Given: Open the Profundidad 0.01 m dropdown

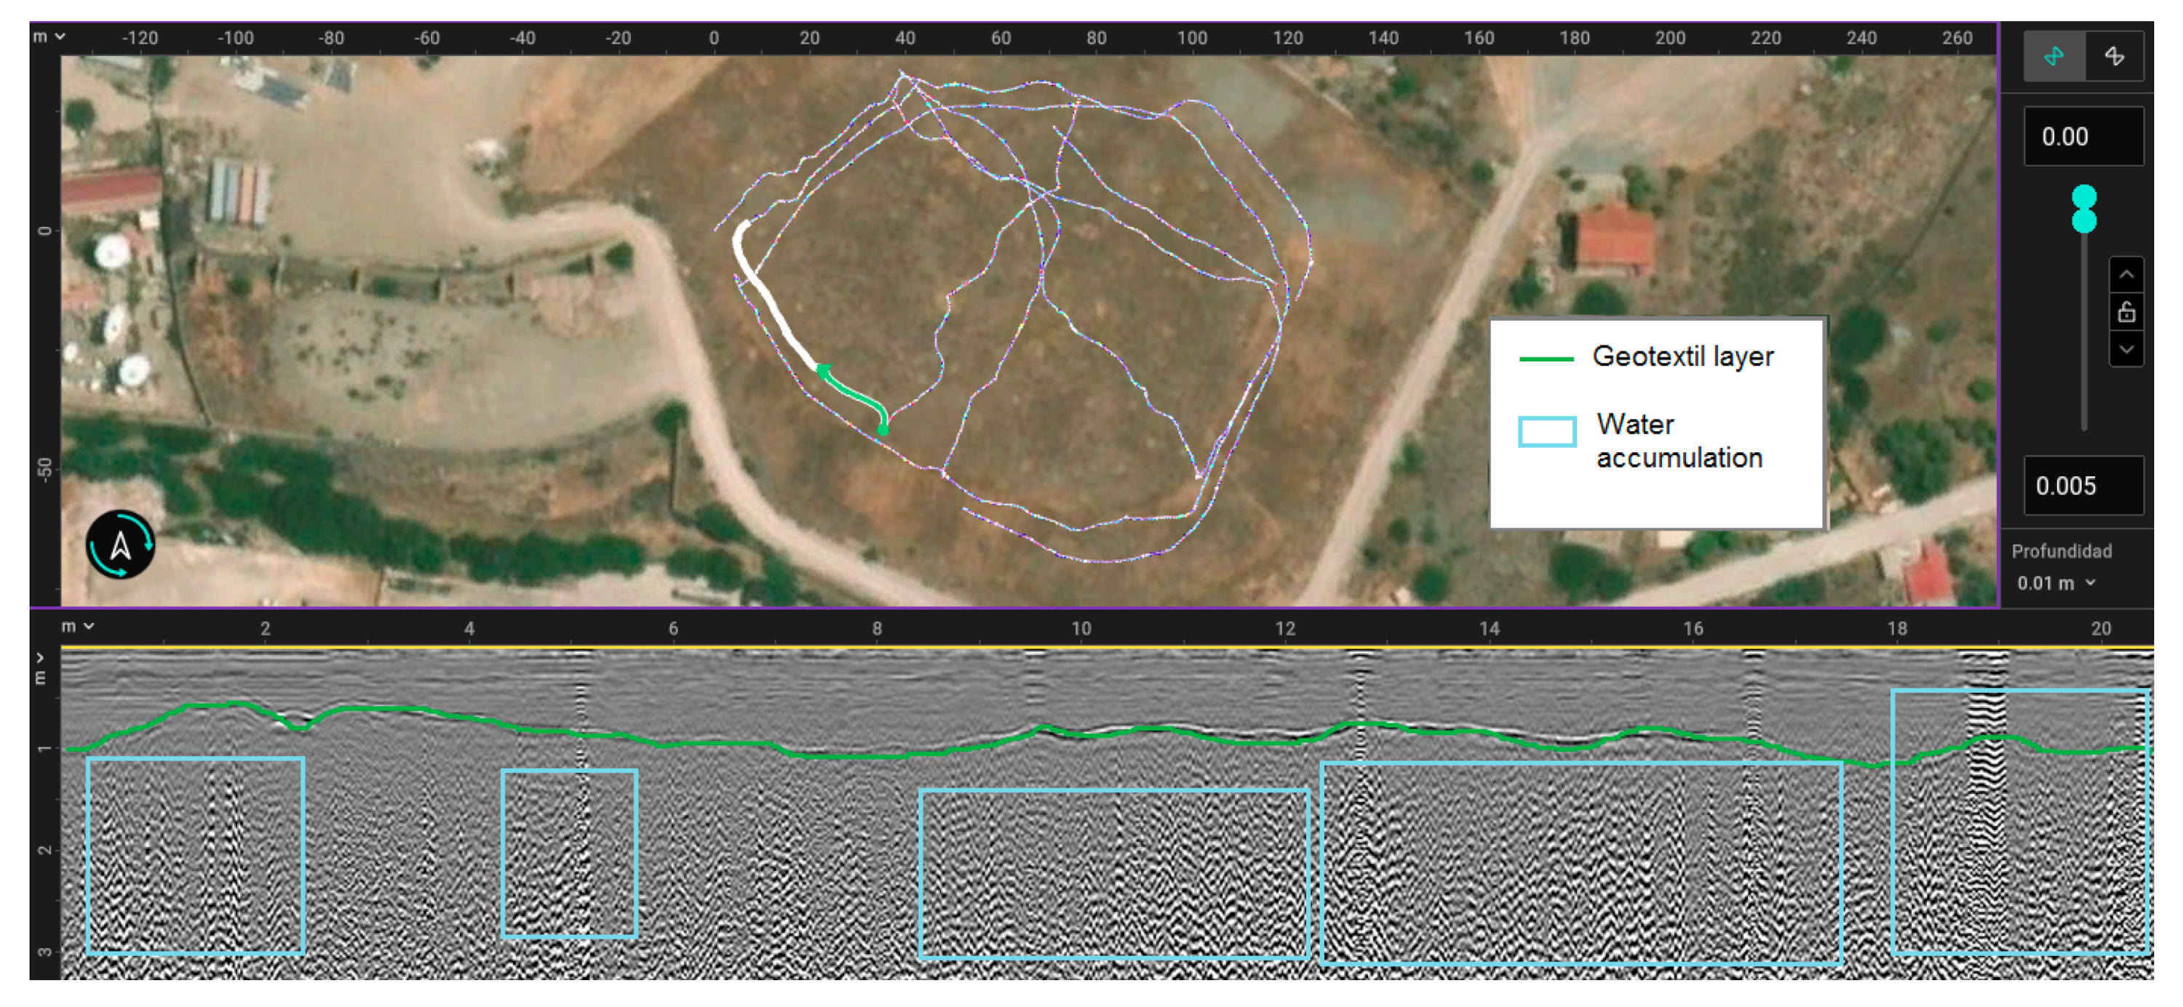Looking at the screenshot, I should pyautogui.click(x=2056, y=582).
